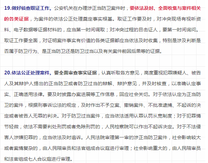Click the words "奠定事实根基"
This screenshot has width=208, height=163.
point(98,19)
